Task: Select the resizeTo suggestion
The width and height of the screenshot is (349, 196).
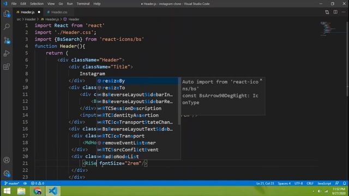Action: (x=137, y=88)
